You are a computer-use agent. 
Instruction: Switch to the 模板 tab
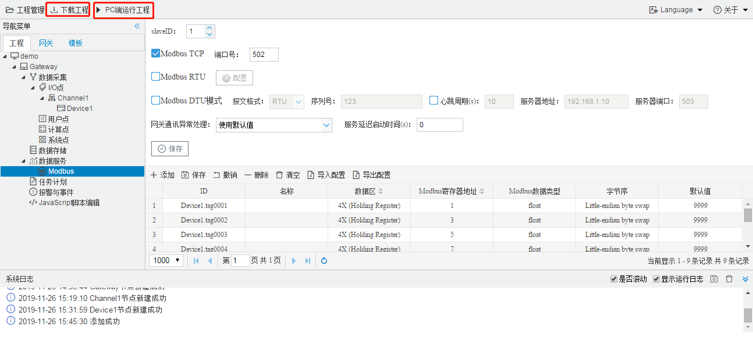pos(76,43)
